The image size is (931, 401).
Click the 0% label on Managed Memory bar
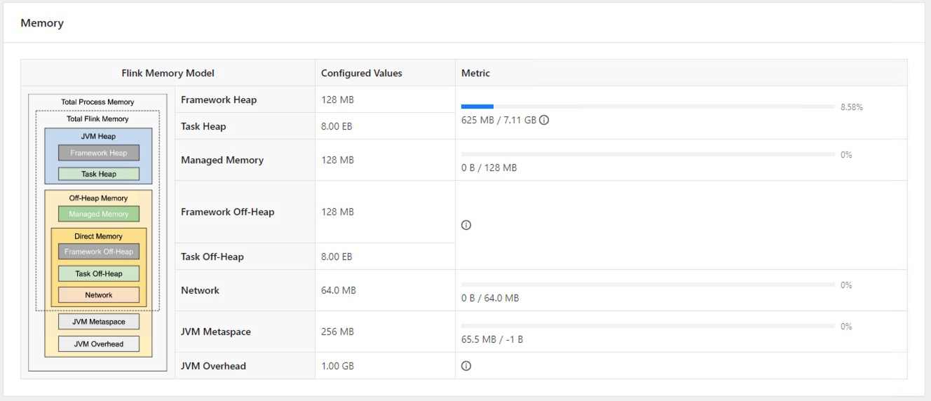pyautogui.click(x=846, y=155)
